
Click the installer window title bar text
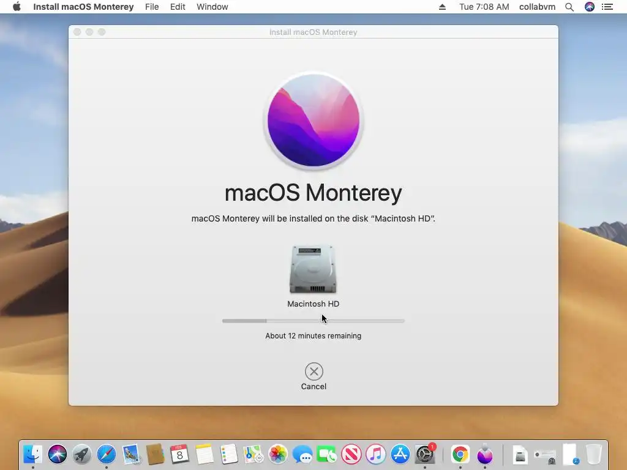313,32
